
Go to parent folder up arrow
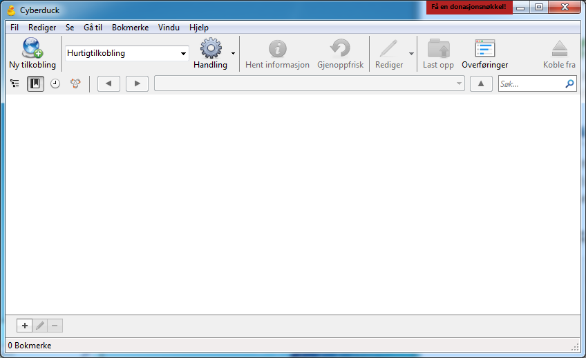tap(481, 83)
